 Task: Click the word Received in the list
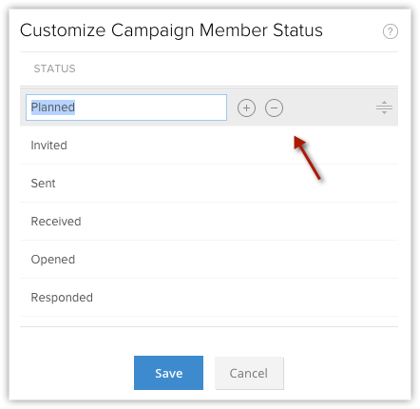coord(56,222)
